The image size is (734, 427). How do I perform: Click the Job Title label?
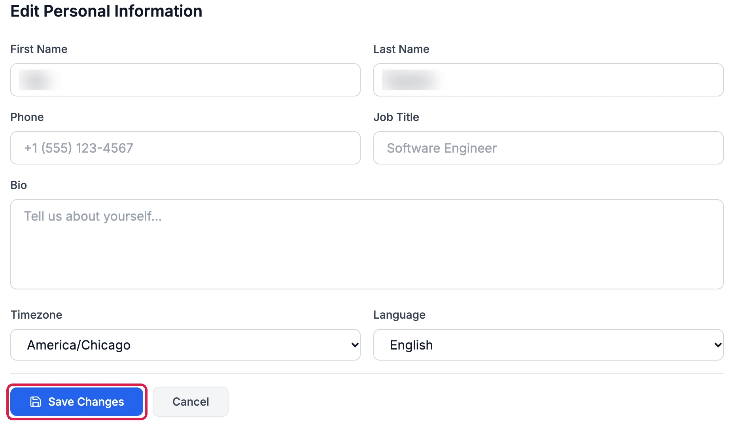point(396,117)
